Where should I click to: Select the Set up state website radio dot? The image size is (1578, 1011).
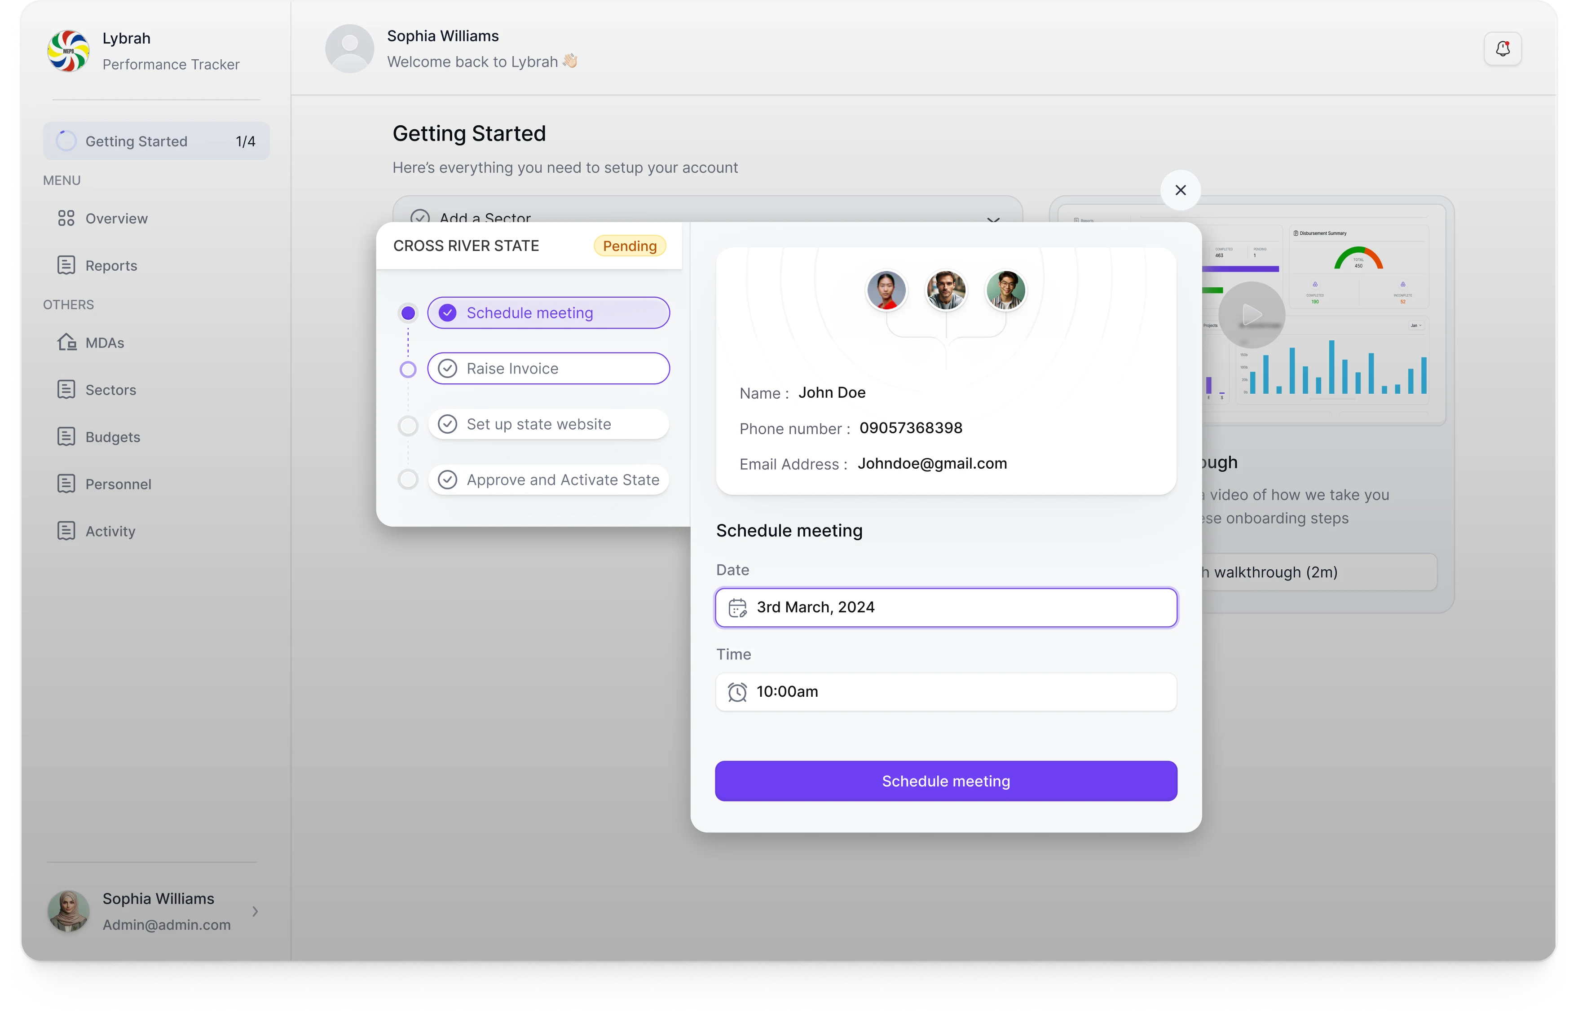point(408,426)
